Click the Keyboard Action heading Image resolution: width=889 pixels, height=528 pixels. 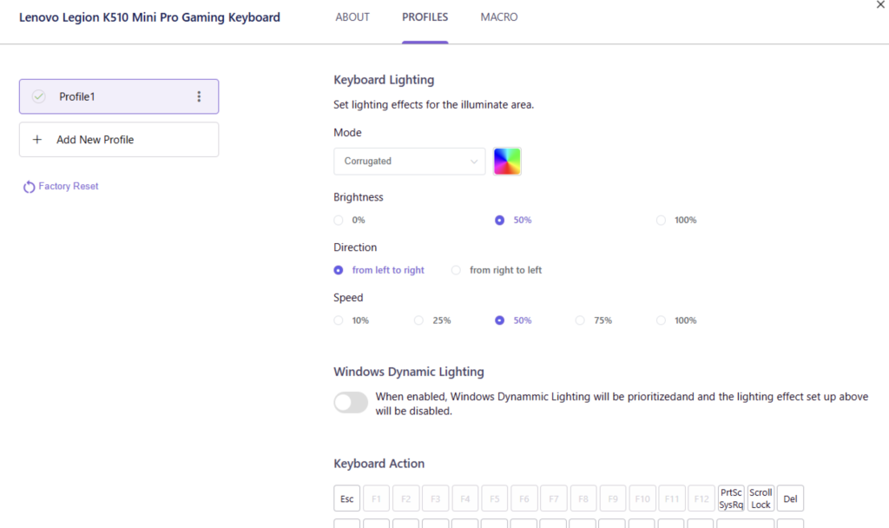[x=379, y=464]
